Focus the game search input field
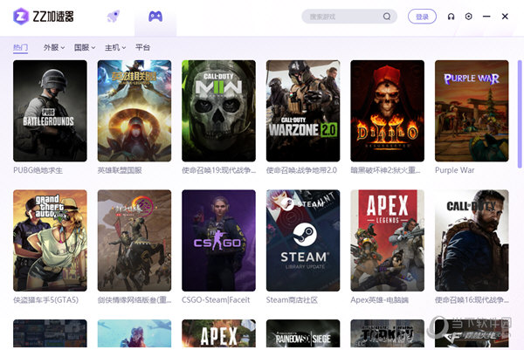The height and width of the screenshot is (350, 524). [x=349, y=17]
